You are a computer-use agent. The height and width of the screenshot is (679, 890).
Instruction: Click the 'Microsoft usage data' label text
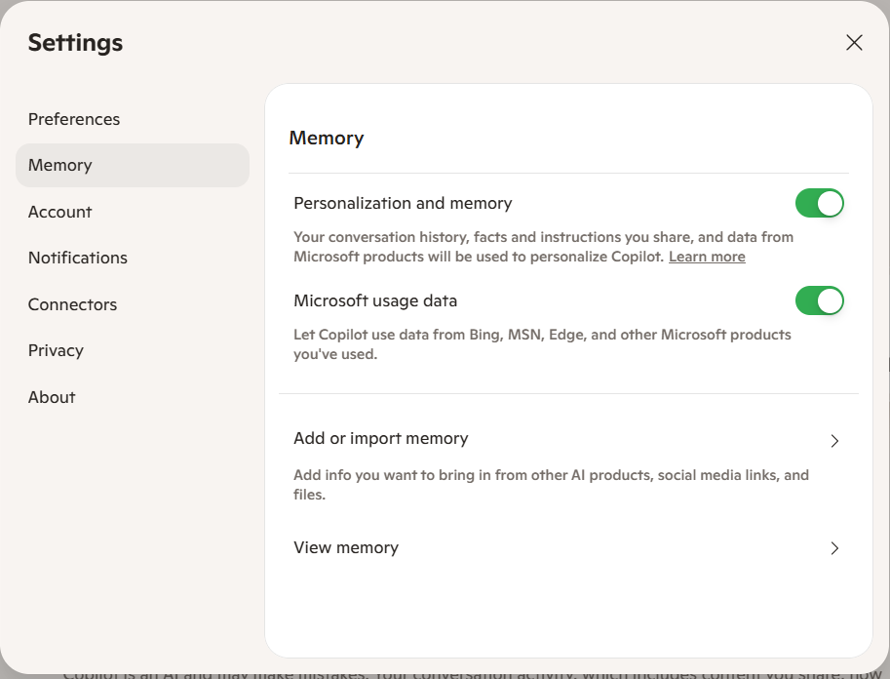(x=375, y=300)
